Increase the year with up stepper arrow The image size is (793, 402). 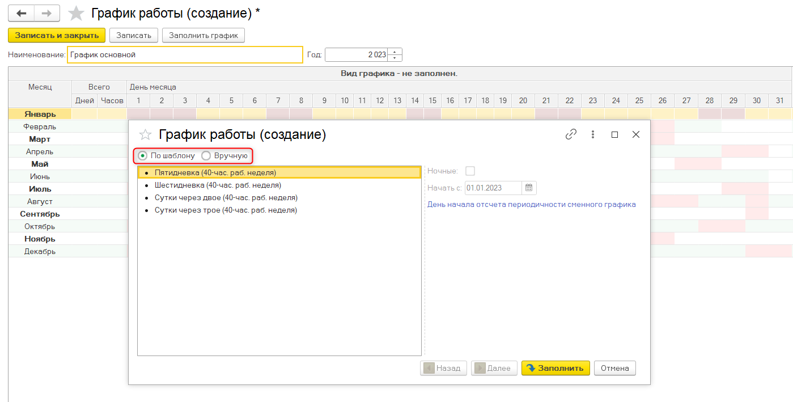point(395,52)
